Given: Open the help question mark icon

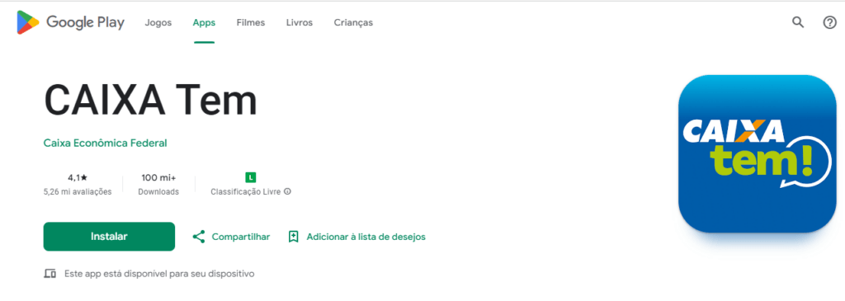Looking at the screenshot, I should pos(829,22).
